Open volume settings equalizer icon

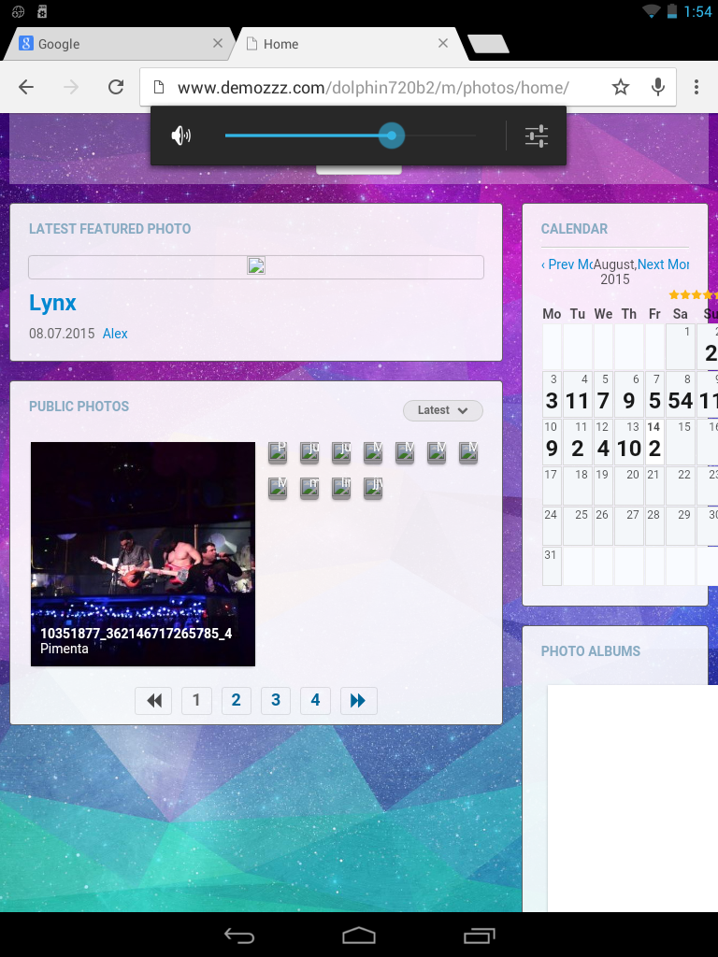click(x=536, y=136)
